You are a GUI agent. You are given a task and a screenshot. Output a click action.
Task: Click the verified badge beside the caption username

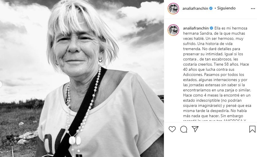pos(211,28)
